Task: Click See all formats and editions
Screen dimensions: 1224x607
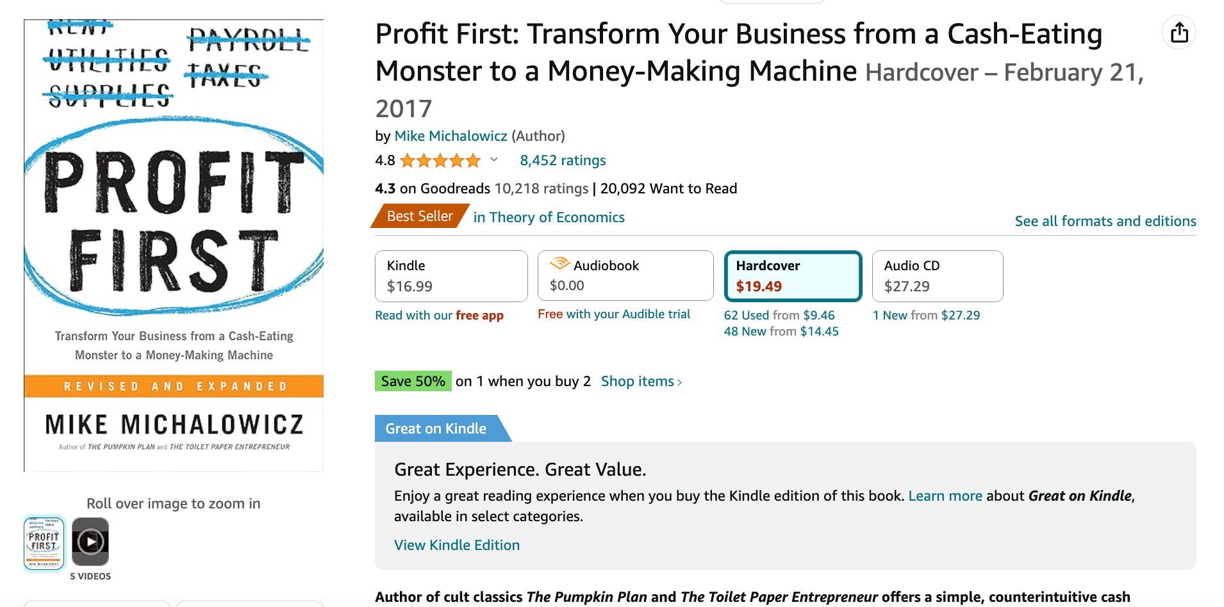Action: 1105,221
